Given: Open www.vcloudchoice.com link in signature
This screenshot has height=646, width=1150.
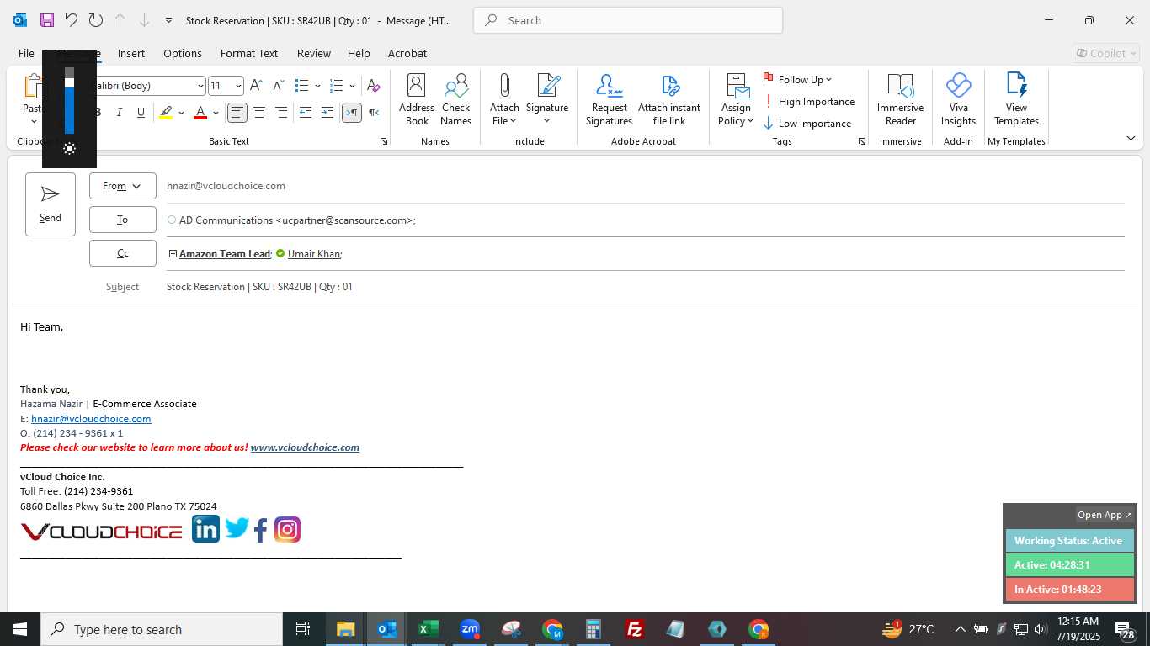Looking at the screenshot, I should (x=305, y=447).
